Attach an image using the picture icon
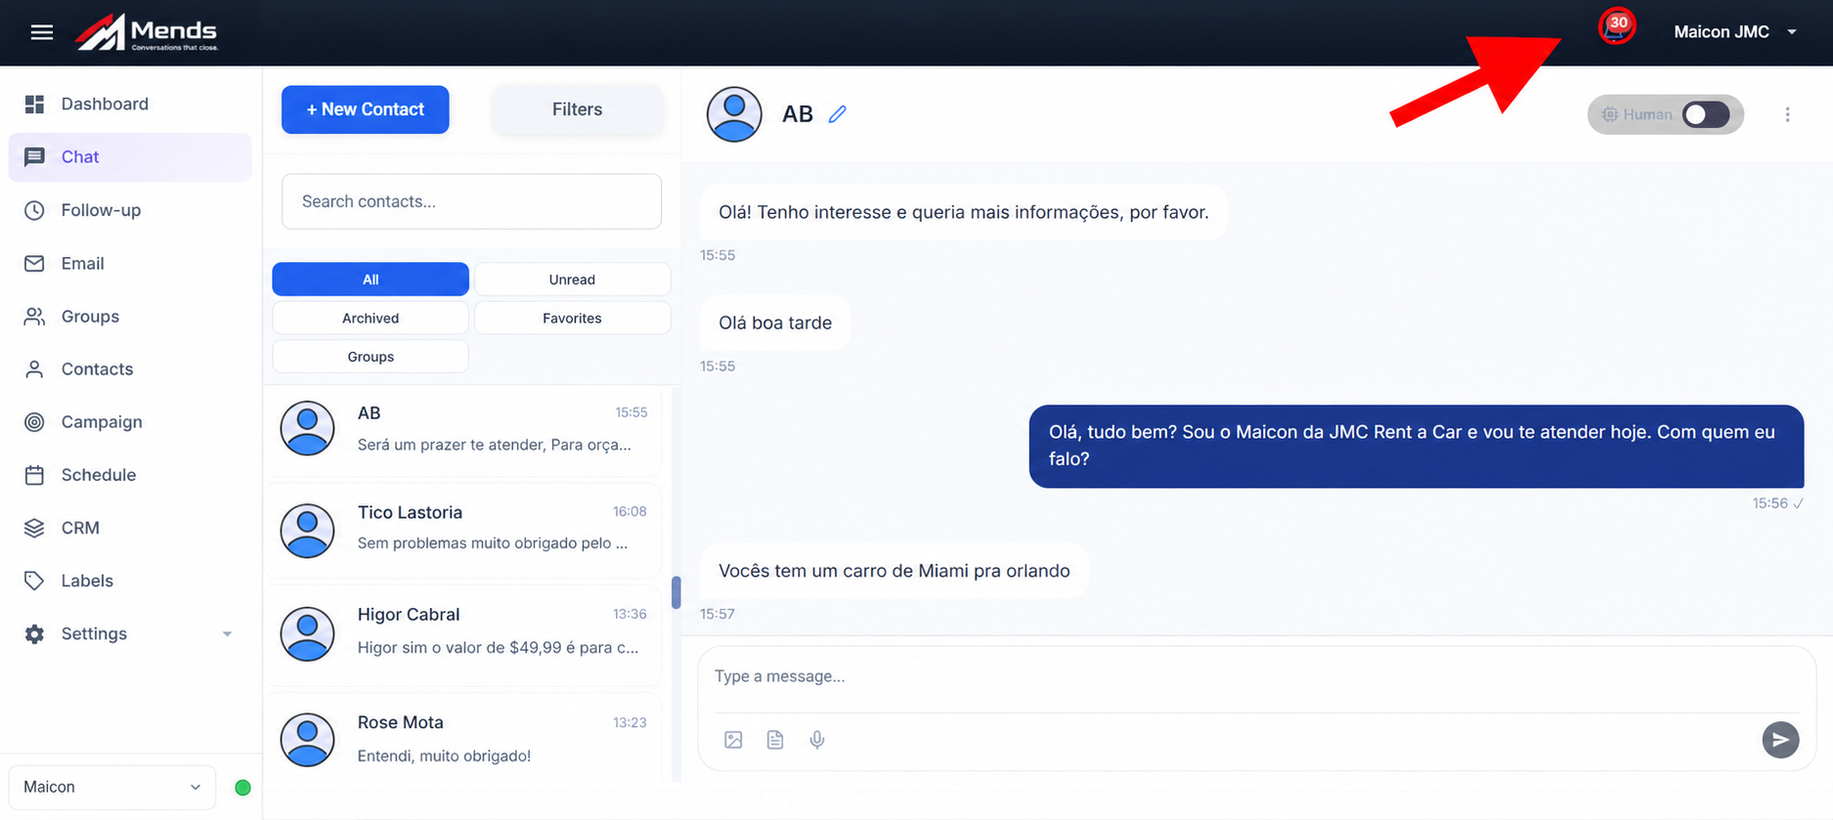This screenshot has width=1833, height=820. pos(733,740)
